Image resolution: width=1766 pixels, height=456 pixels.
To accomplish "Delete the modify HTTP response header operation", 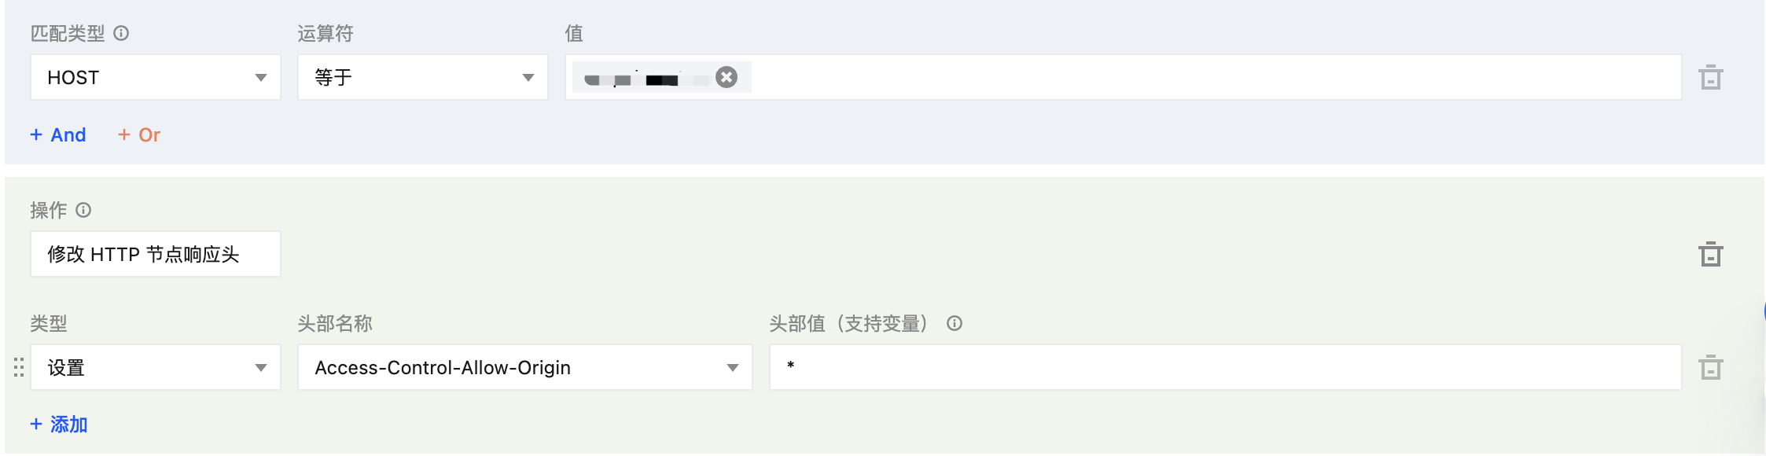I will (x=1710, y=254).
